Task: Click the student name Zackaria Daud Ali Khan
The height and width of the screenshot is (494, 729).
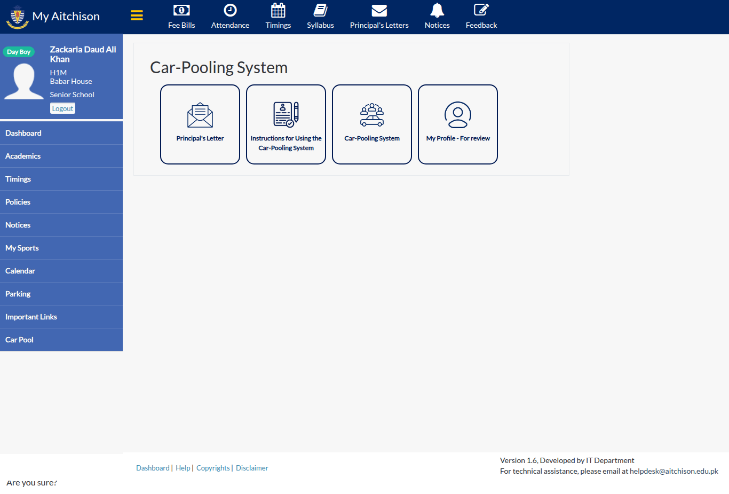Action: pos(83,54)
